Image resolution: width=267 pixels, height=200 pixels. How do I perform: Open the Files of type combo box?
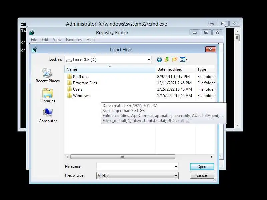[x=138, y=176]
